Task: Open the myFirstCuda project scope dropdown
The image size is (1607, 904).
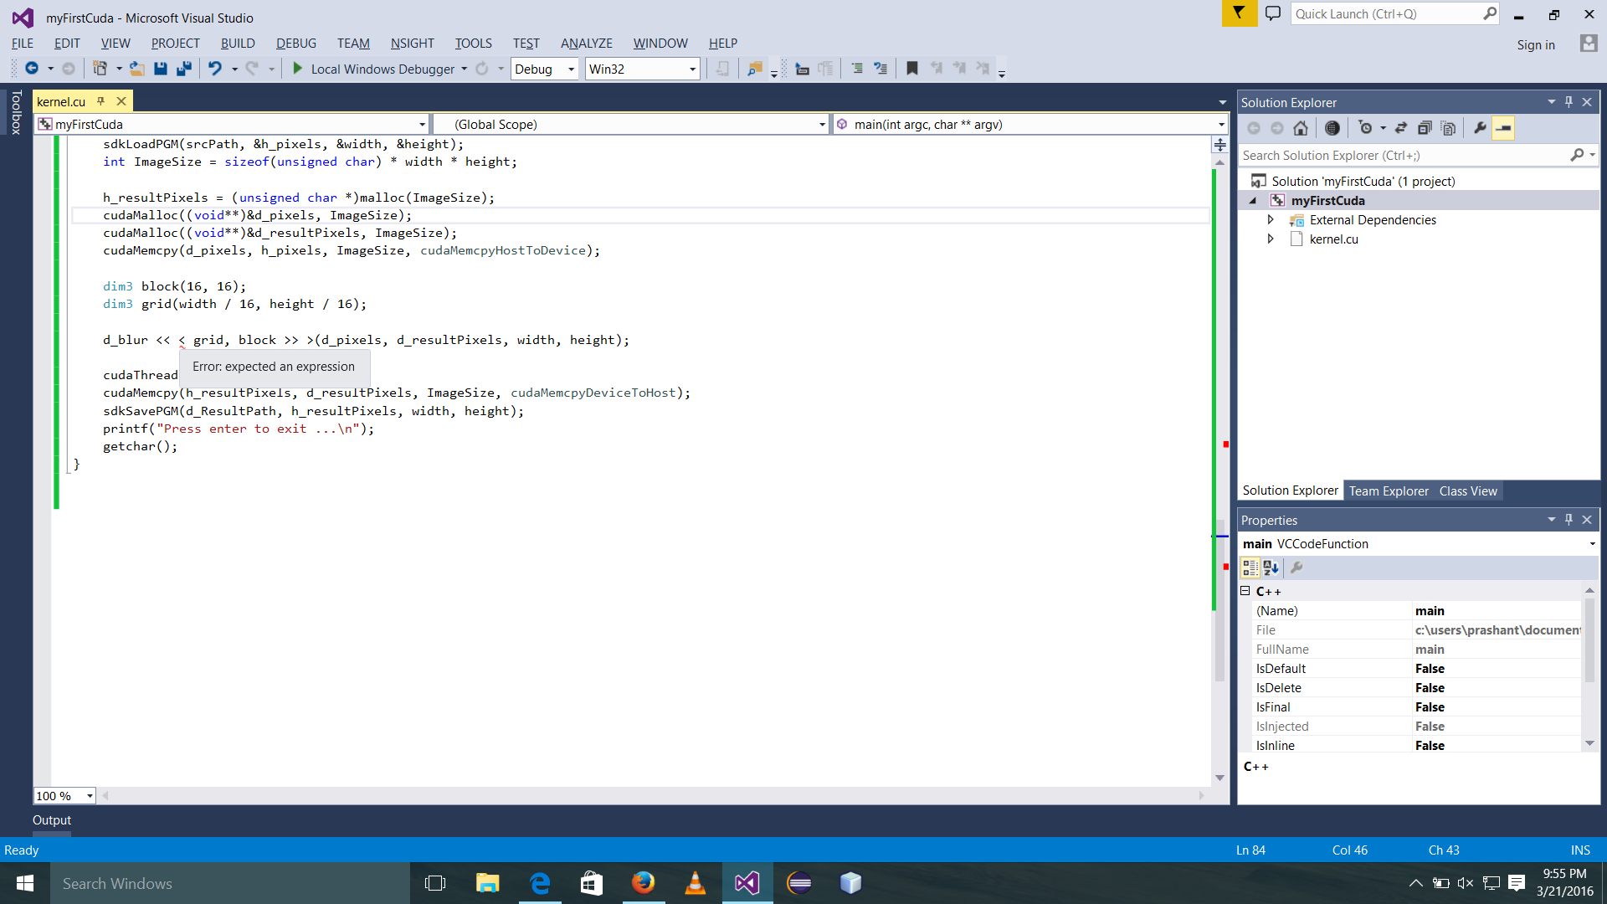Action: [232, 124]
